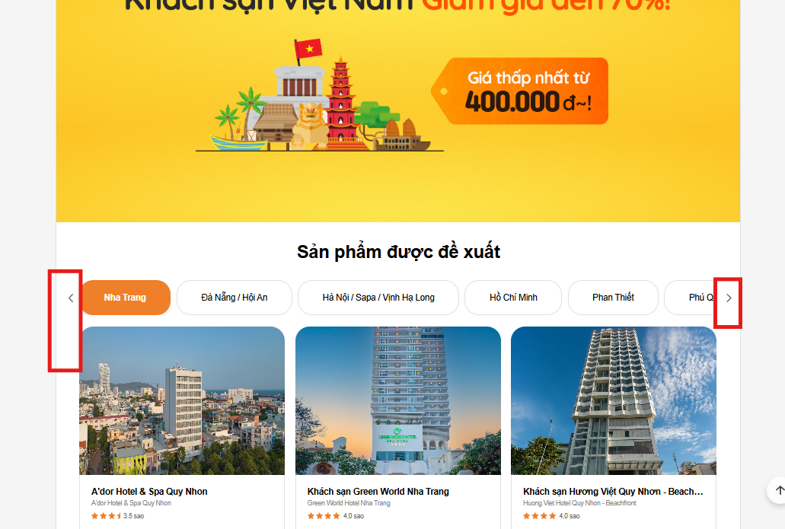Image resolution: width=785 pixels, height=529 pixels.
Task: Click the Khách sạn Green World Nha Trang title
Action: (x=378, y=492)
